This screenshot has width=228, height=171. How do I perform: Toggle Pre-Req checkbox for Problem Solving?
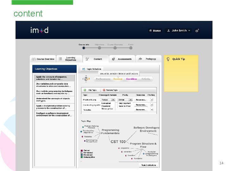151,100
